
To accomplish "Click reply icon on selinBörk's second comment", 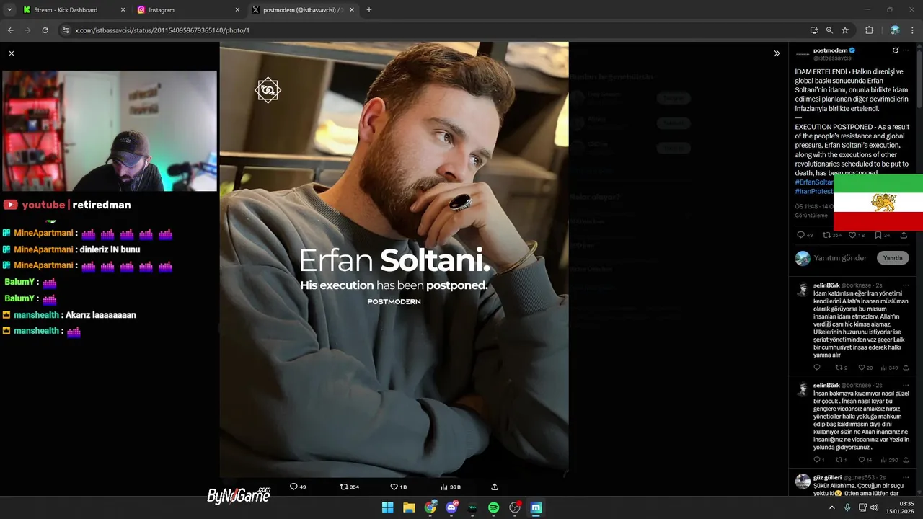I will click(817, 460).
